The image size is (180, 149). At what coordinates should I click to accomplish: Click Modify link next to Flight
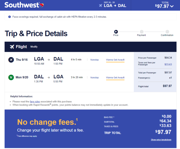click(x=34, y=47)
